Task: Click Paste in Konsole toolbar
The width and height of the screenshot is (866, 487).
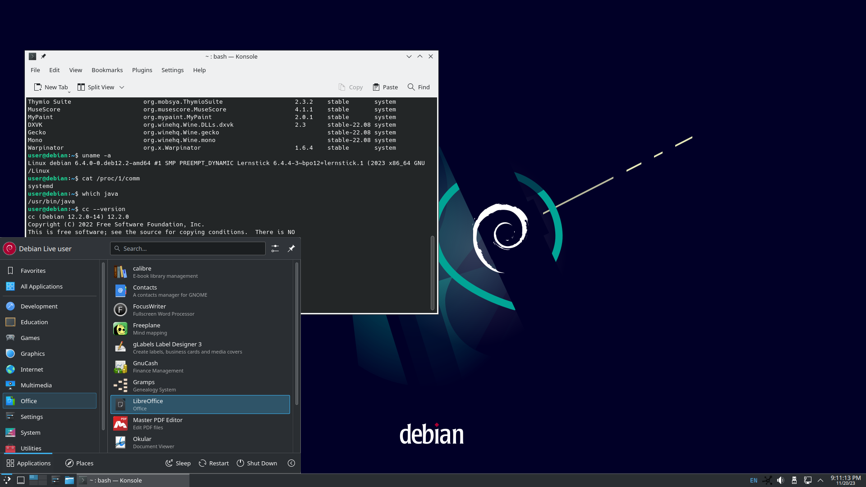Action: click(385, 87)
